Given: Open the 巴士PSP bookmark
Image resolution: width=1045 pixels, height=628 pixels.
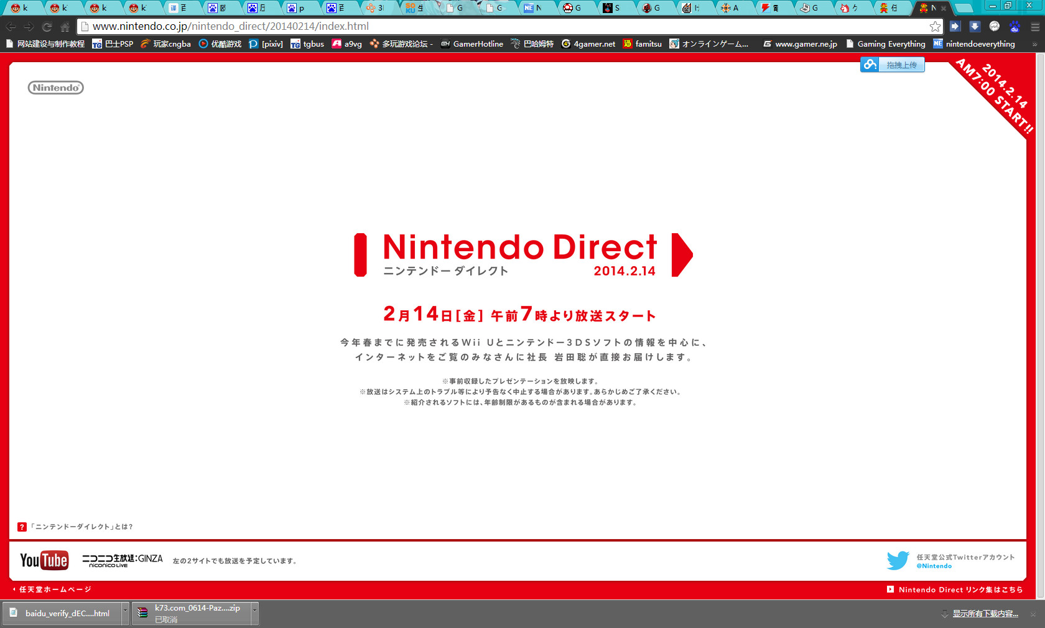Looking at the screenshot, I should click(113, 44).
